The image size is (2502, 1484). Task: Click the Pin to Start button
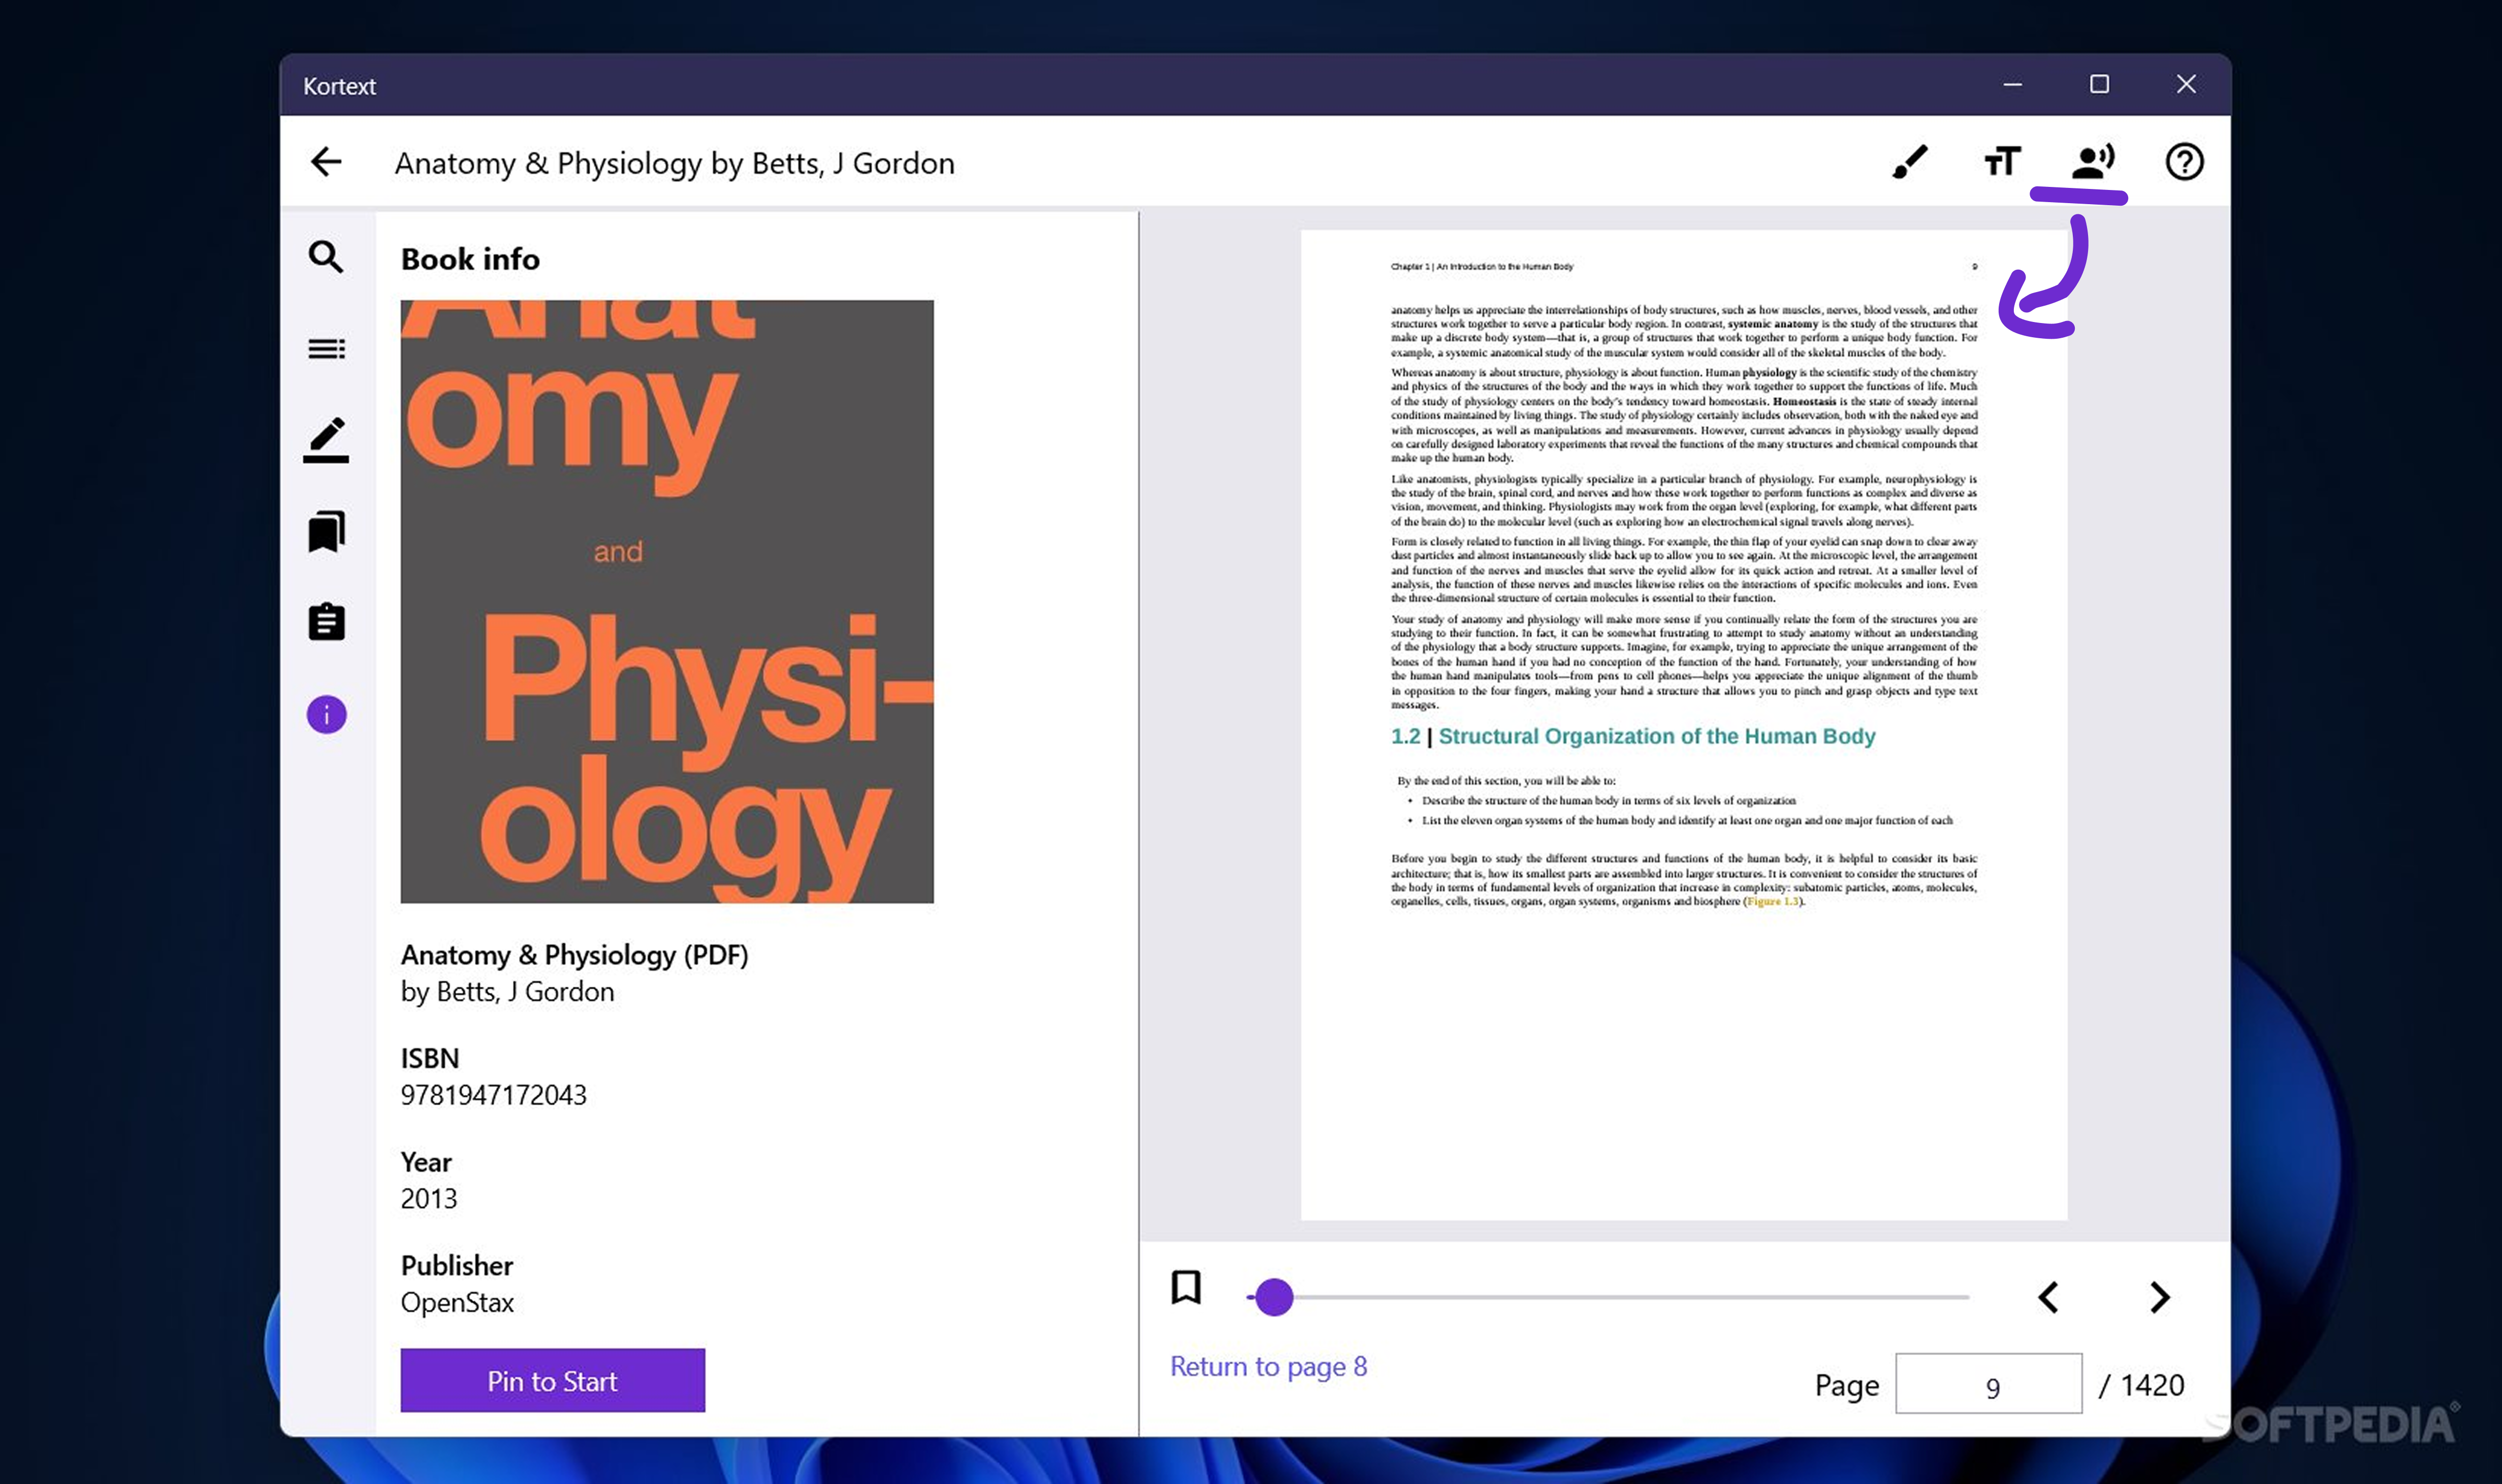[552, 1380]
